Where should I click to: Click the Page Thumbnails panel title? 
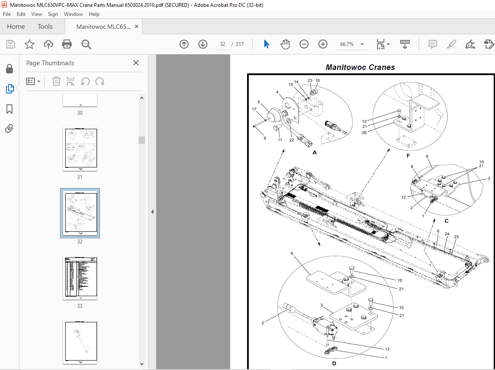point(50,63)
